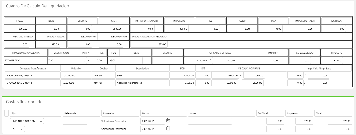This screenshot has height=135, width=356.
Task: Focus SubTotal field in IMP INTRODUCCION row
Action: click(x=275, y=121)
